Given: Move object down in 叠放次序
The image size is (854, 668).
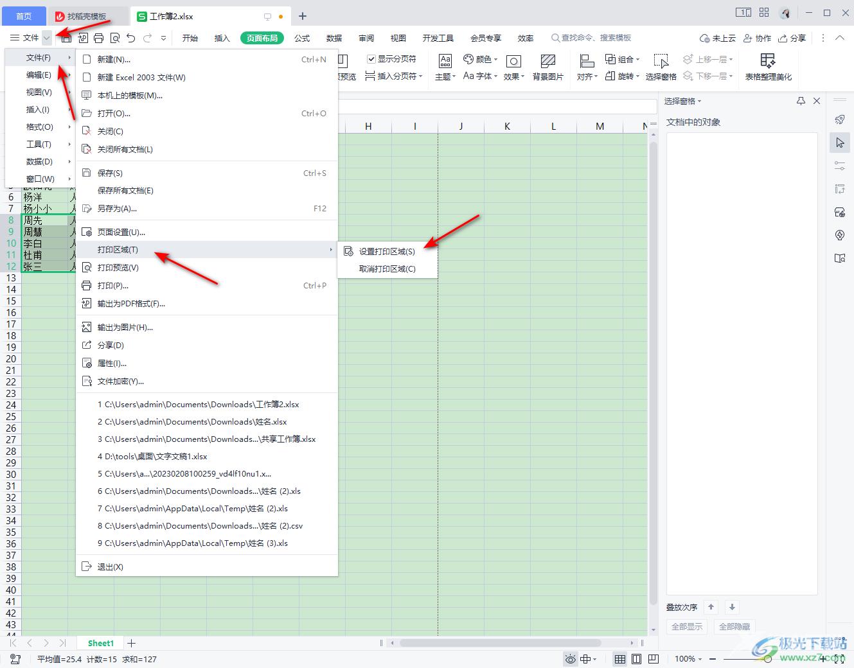Looking at the screenshot, I should 732,607.
